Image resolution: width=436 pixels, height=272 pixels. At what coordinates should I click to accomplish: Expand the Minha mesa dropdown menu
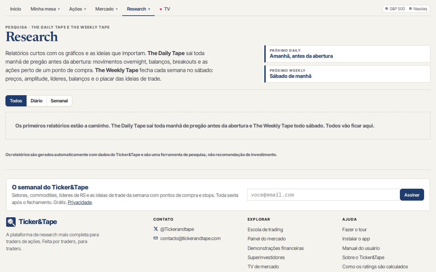45,9
